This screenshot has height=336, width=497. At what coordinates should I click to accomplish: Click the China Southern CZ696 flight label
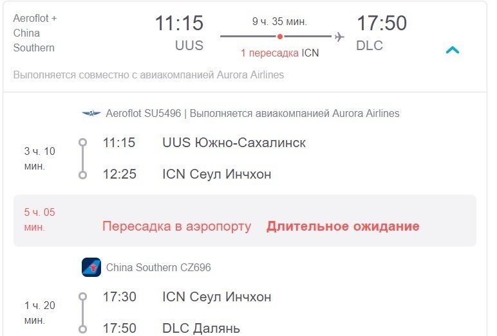click(x=158, y=267)
